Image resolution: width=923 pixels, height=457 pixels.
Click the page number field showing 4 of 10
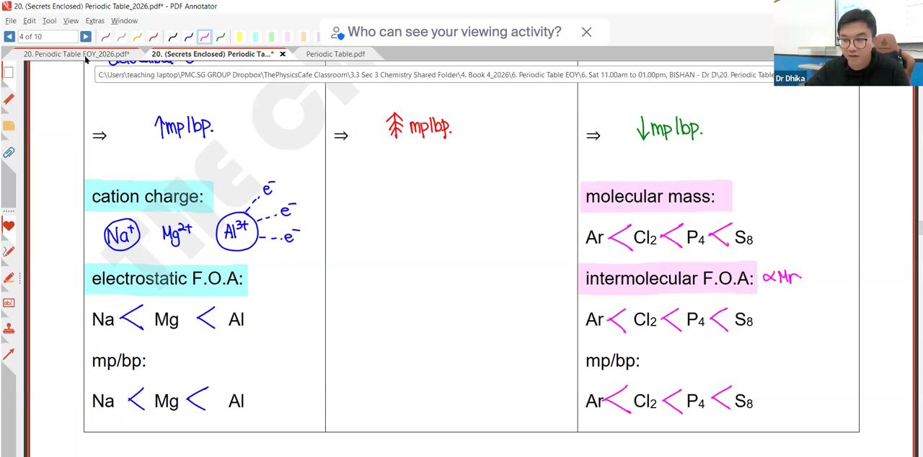click(47, 36)
